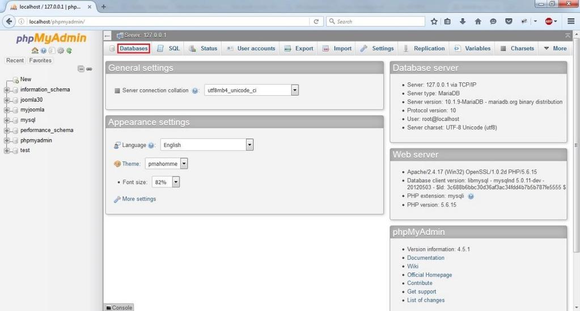
Task: Open the List of changes link
Action: pyautogui.click(x=426, y=300)
